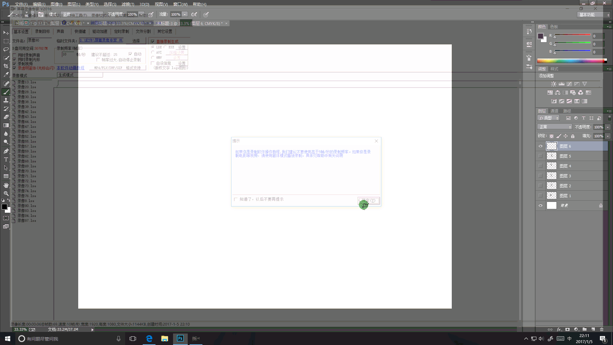This screenshot has height=345, width=613.
Task: Select the Crop tool
Action: 6,66
